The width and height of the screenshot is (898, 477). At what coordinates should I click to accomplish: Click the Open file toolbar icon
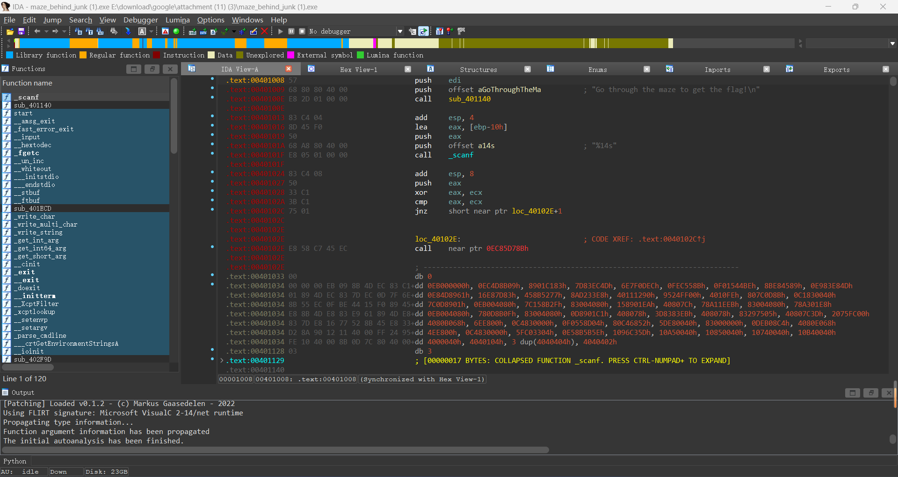10,31
